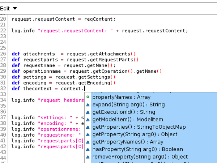
Task: Click method icon beside removeProperty entry
Action: [x=88, y=157]
